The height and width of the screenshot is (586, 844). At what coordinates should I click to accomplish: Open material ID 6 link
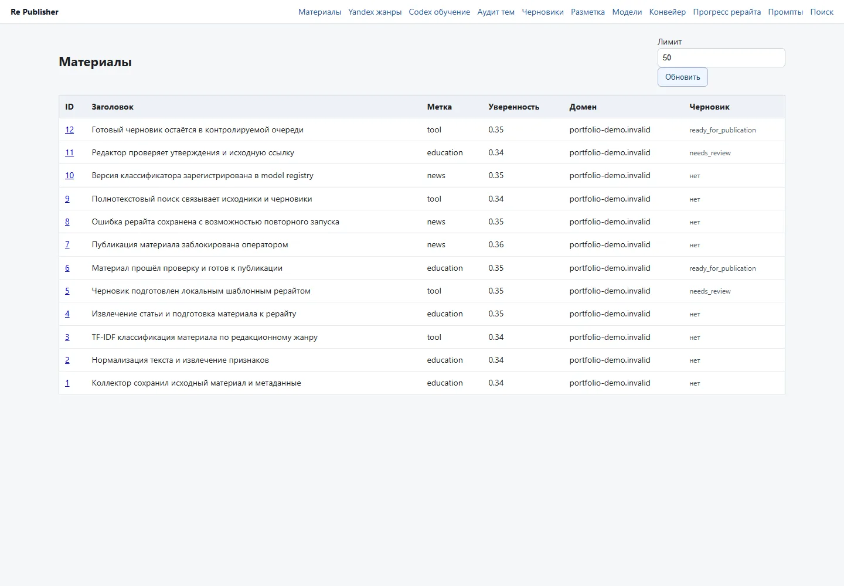click(x=67, y=268)
